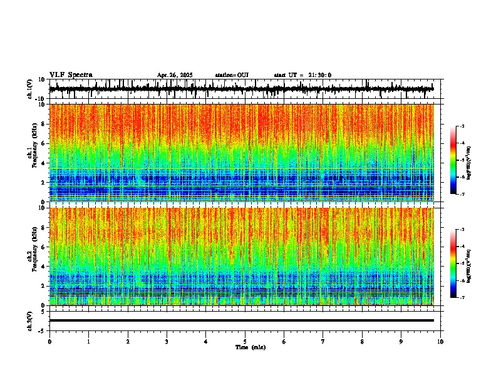
Task: Click the "-3" label atop ch.1 color scale
Action: click(x=462, y=126)
